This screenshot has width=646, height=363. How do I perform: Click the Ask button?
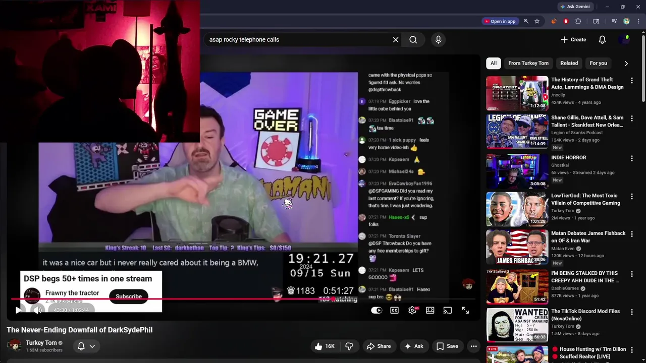click(x=413, y=346)
